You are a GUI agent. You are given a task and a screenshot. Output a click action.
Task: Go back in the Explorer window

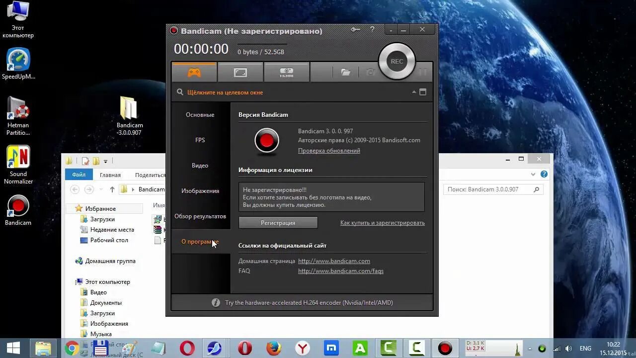[75, 189]
